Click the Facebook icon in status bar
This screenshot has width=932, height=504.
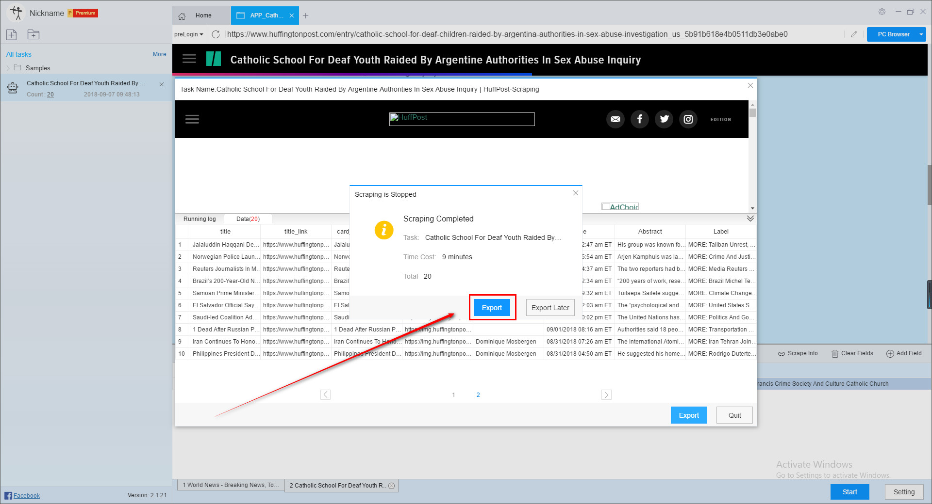click(8, 495)
